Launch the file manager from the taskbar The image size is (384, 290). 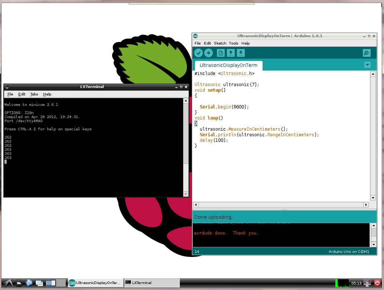(19, 283)
